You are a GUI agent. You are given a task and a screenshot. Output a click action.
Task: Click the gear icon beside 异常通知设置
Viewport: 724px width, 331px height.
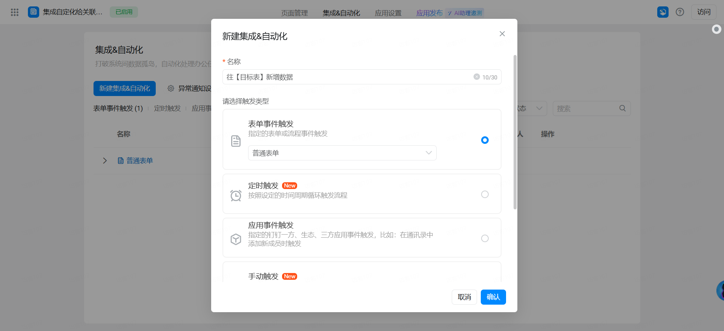point(171,88)
